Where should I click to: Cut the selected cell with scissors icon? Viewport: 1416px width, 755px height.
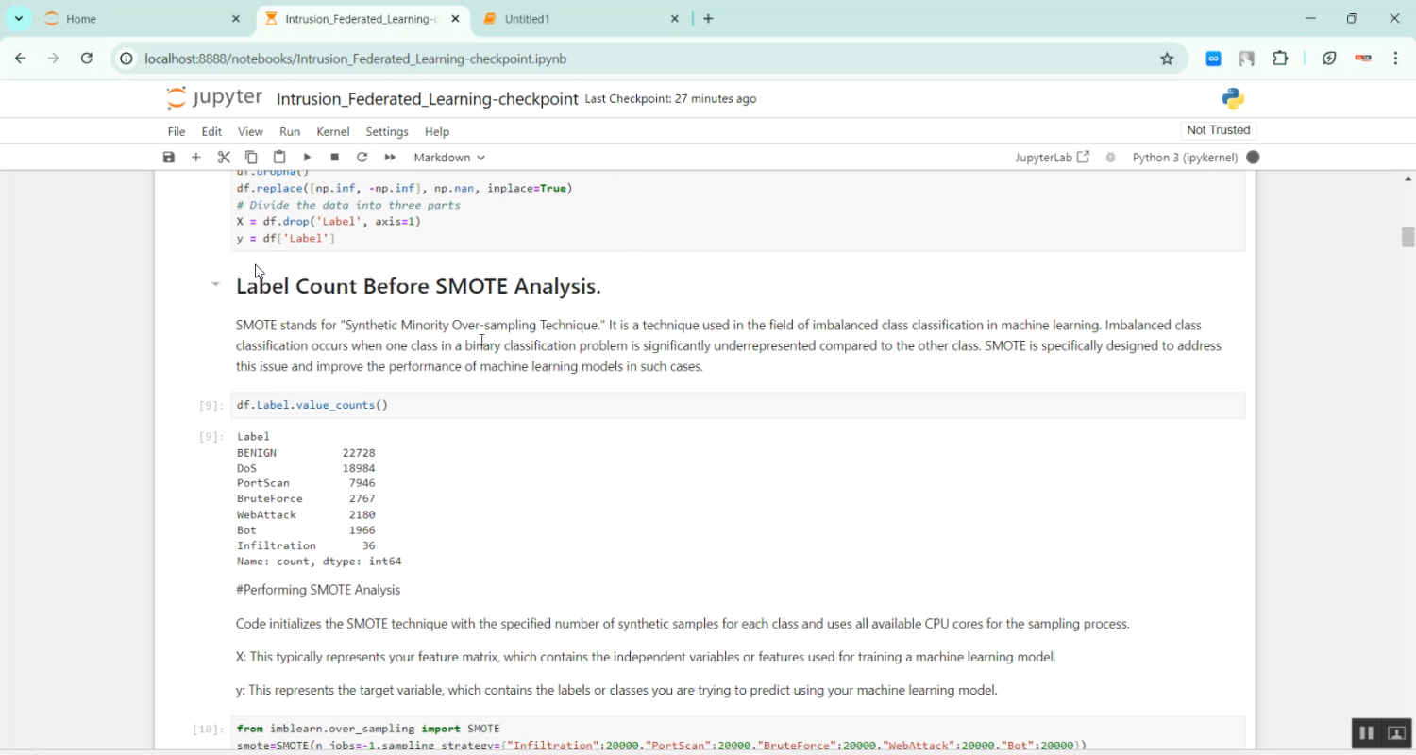tap(224, 158)
